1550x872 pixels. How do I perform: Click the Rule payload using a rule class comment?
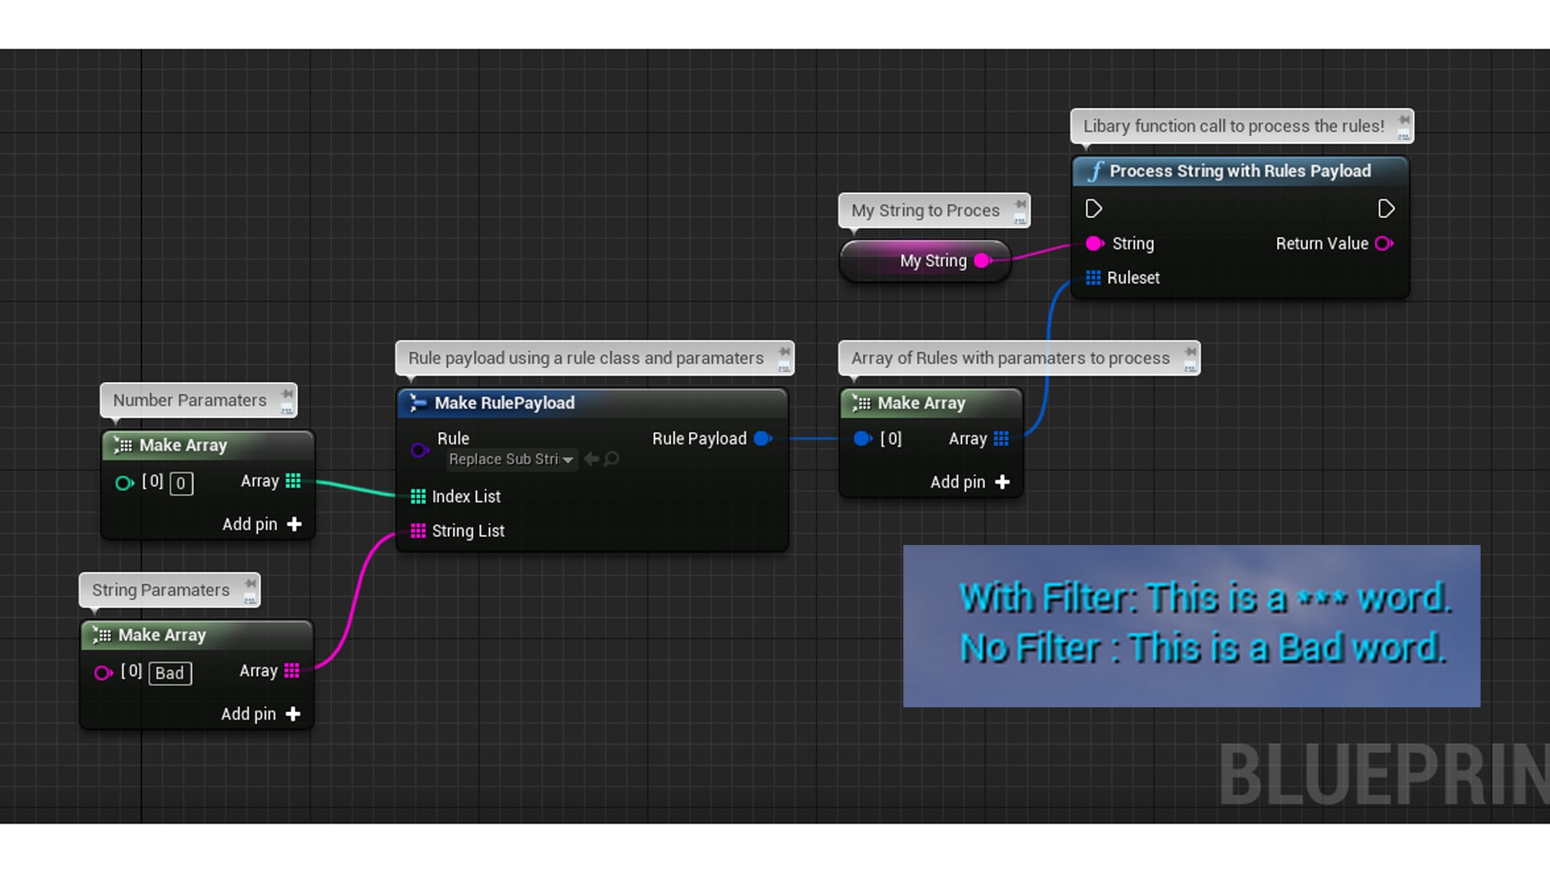[x=585, y=358]
